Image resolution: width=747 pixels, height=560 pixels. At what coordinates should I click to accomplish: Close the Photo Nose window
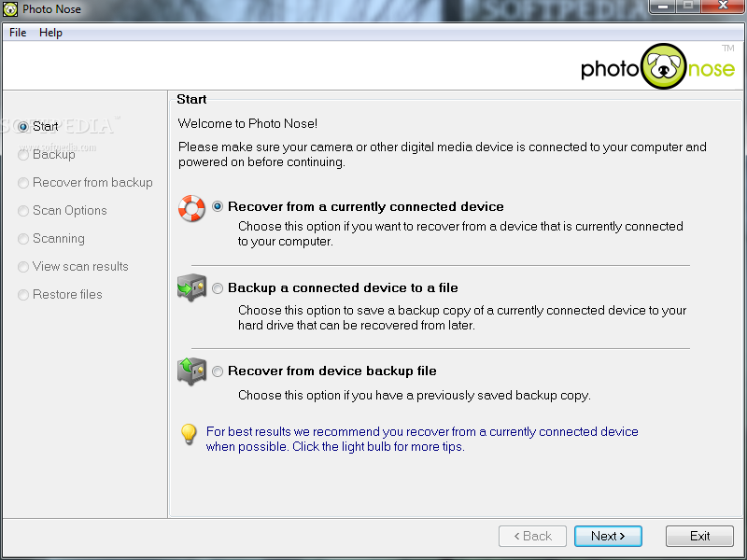pyautogui.click(x=722, y=7)
